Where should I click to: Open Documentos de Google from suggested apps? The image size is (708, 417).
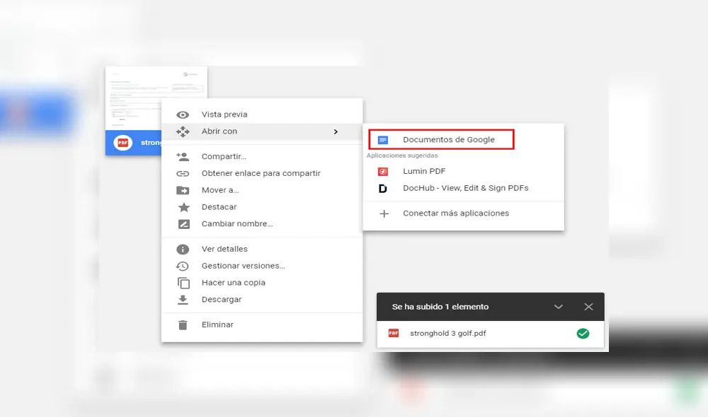(441, 139)
